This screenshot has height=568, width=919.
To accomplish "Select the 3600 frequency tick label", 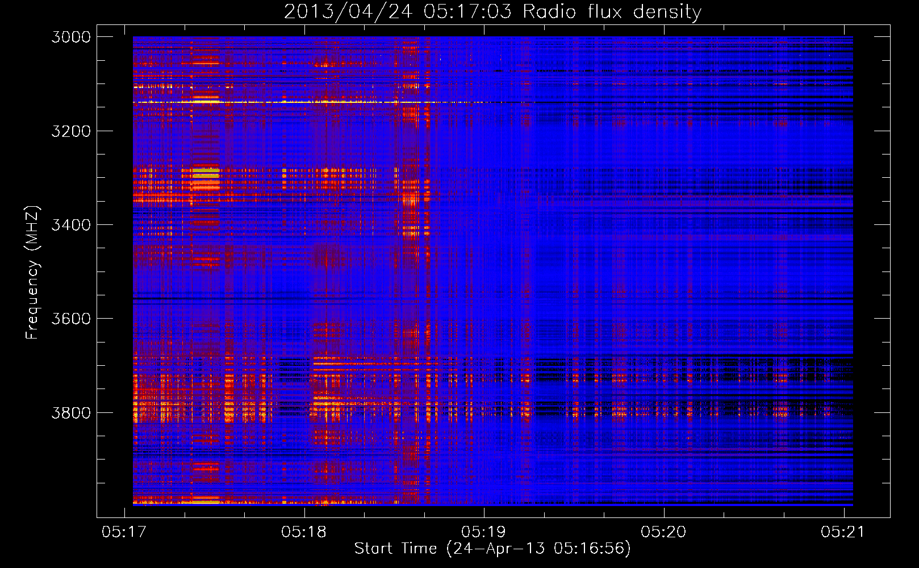I will click(71, 319).
